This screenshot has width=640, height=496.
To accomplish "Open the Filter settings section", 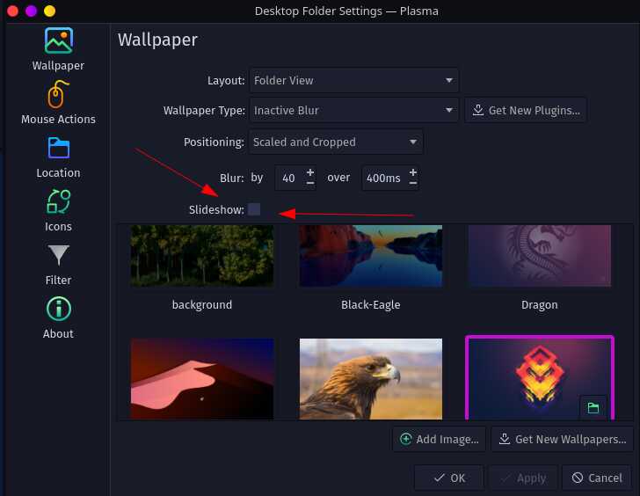I will click(58, 265).
